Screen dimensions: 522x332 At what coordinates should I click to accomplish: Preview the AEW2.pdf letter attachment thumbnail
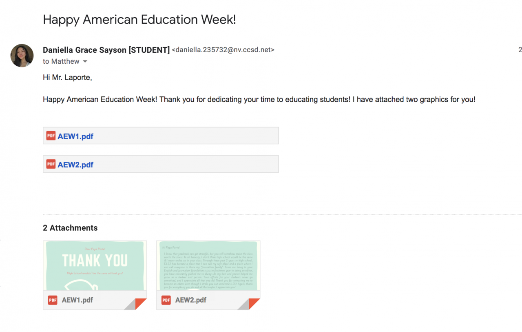(x=208, y=265)
